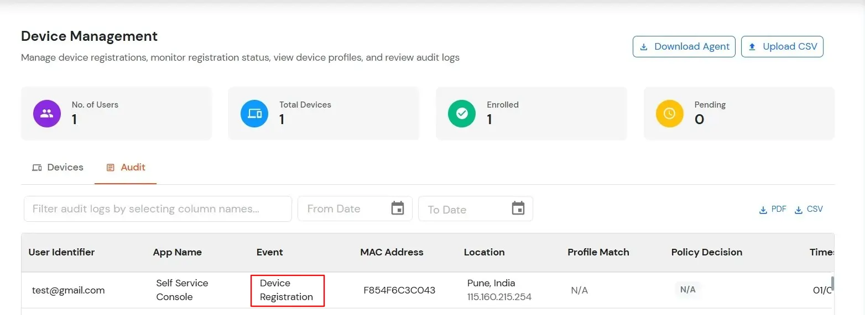Click the yellow Pending clock icon

coord(669,114)
